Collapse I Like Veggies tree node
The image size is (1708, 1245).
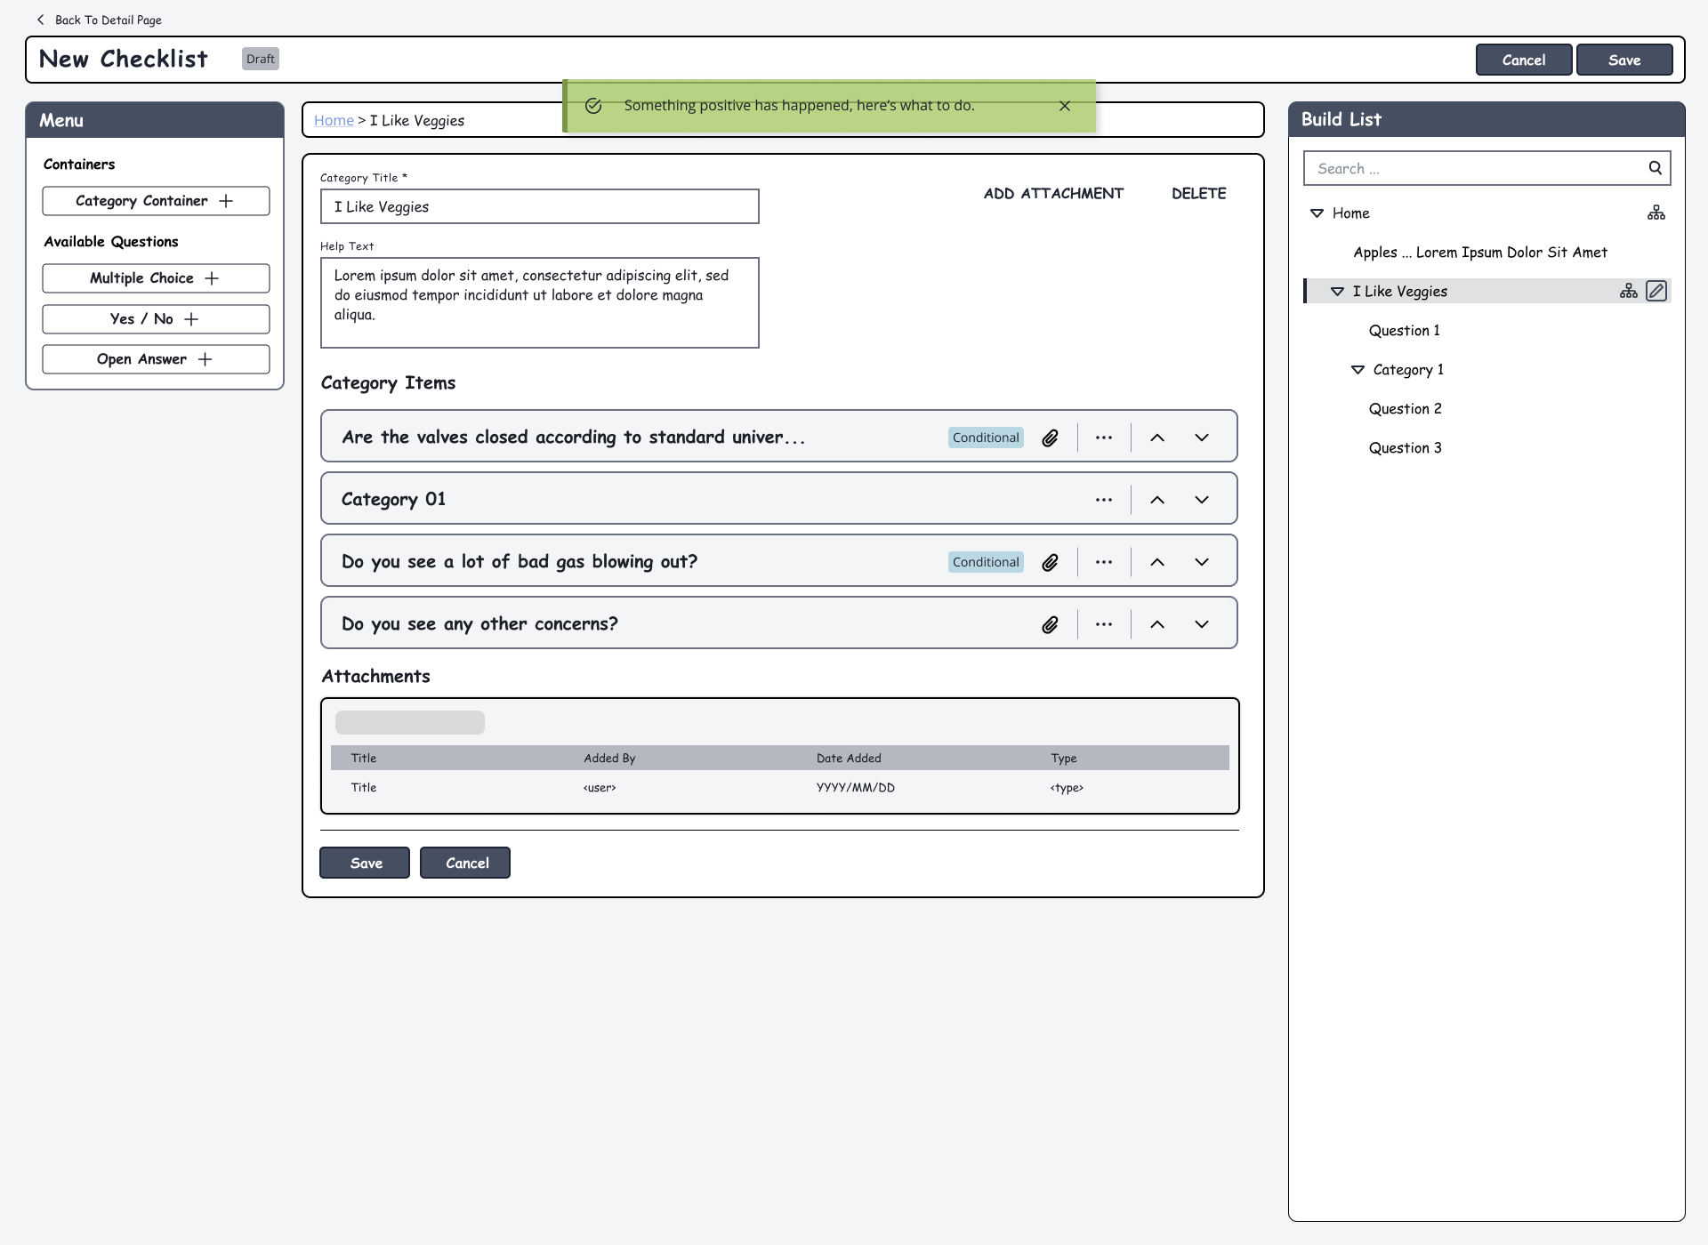coord(1337,292)
